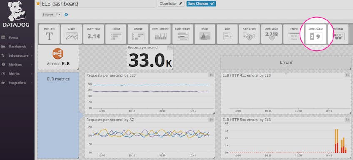Screen dimensions: 353x160
Task: Select the Note widget tile
Action: point(227,34)
